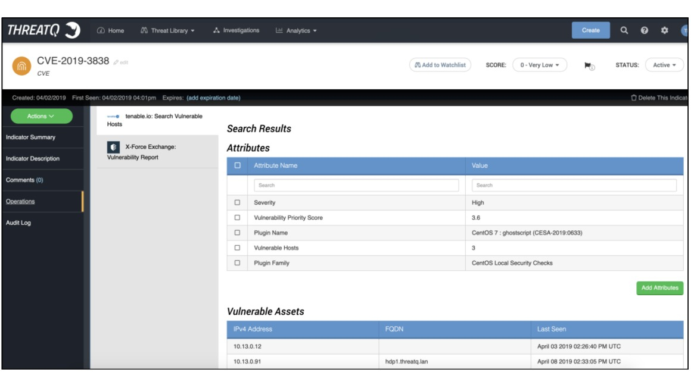Select Indicator Description in the sidebar

tap(43, 158)
